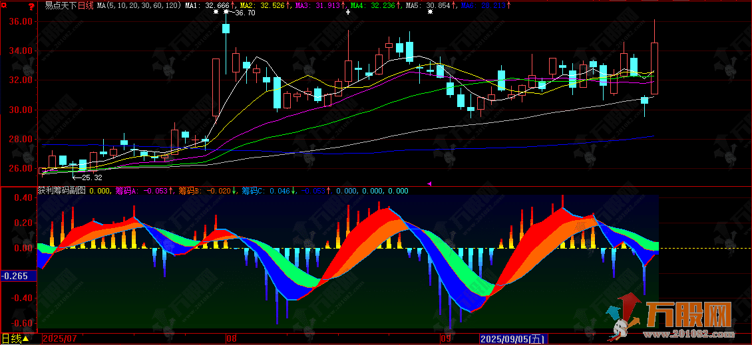752x345 pixels.
Task: Click the 2025/07 label on the time axis
Action: pos(59,339)
